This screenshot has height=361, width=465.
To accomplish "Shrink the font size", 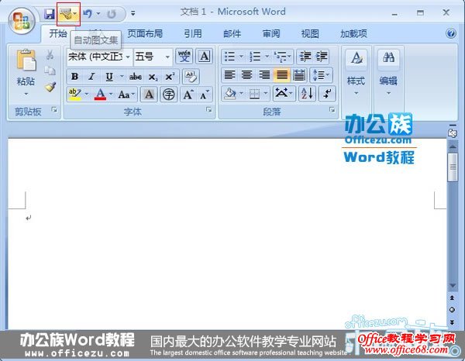I will [205, 95].
